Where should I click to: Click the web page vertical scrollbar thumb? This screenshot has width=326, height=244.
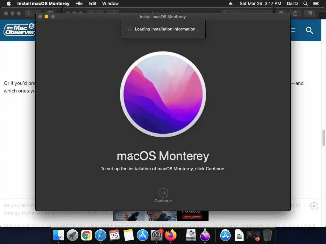[x=323, y=138]
